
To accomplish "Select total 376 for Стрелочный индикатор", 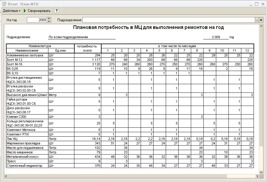I will point(88,166).
